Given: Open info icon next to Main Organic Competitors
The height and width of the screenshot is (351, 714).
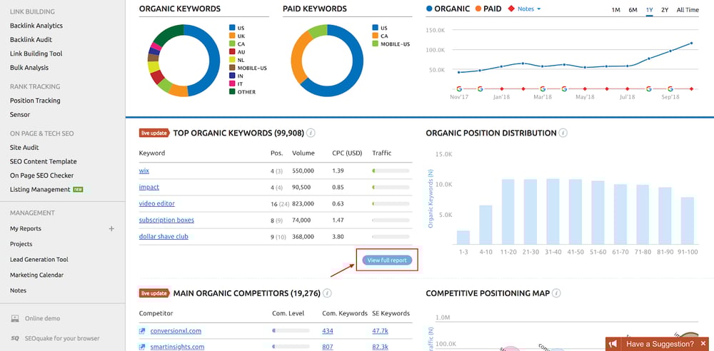Looking at the screenshot, I should click(x=327, y=293).
